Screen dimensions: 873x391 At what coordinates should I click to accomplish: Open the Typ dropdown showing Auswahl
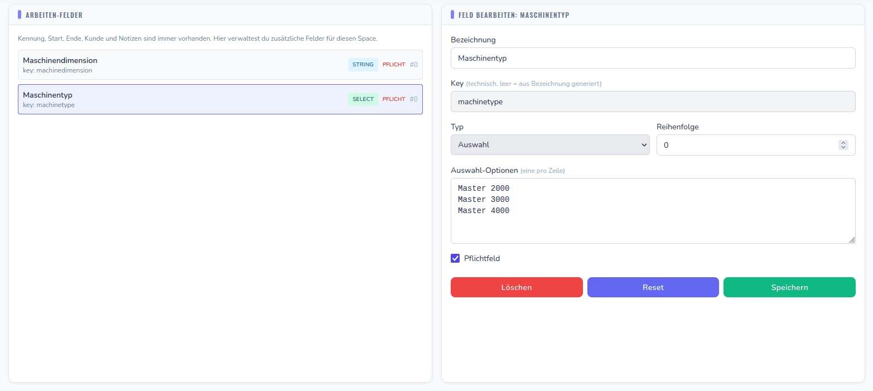(x=549, y=144)
